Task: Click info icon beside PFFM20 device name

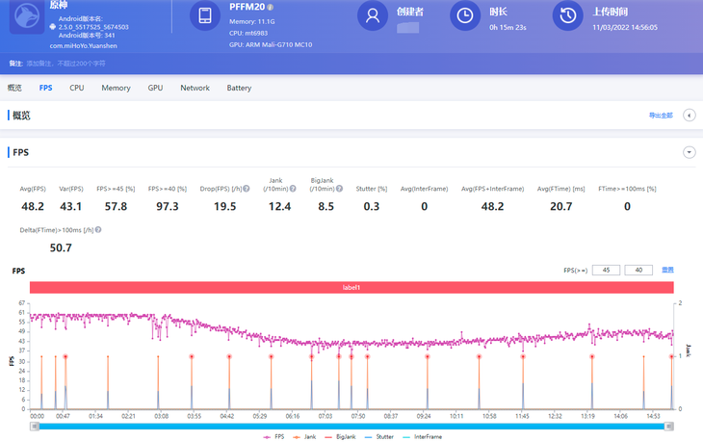Action: tap(271, 7)
